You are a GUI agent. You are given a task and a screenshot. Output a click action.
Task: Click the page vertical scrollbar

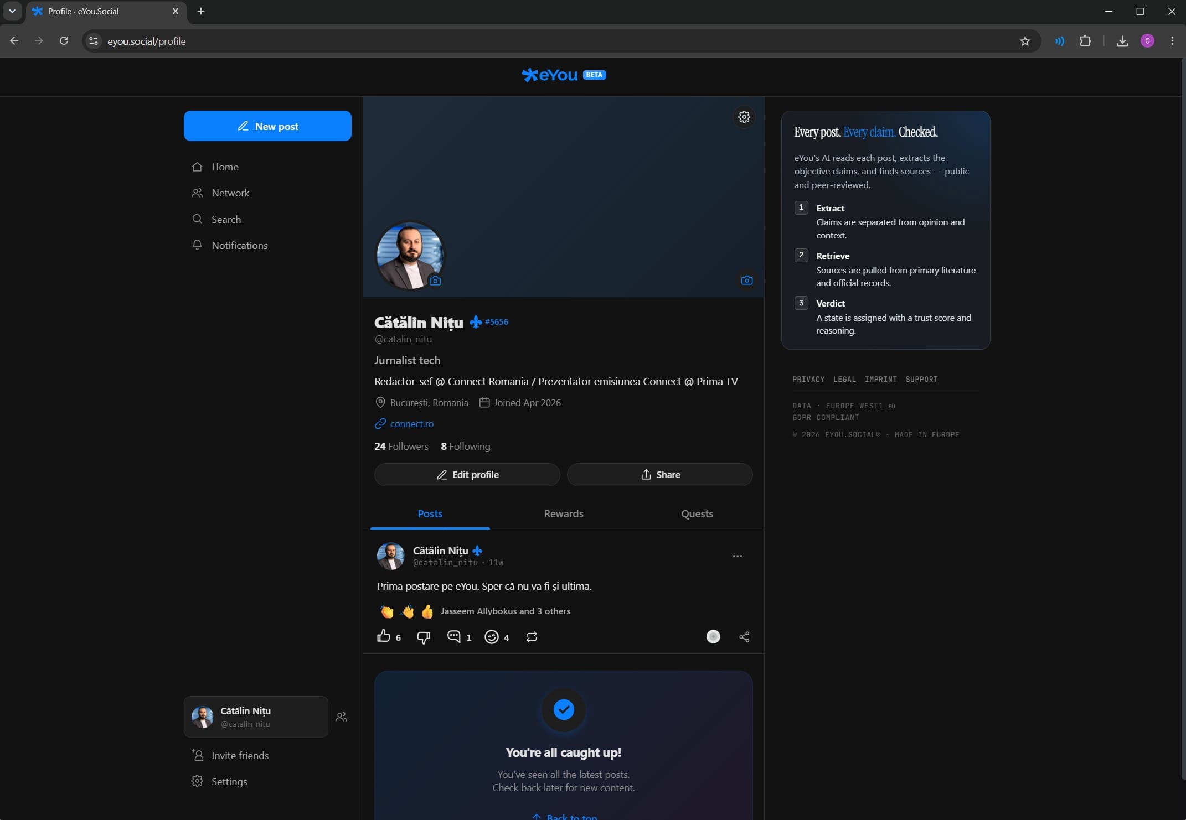point(1183,418)
